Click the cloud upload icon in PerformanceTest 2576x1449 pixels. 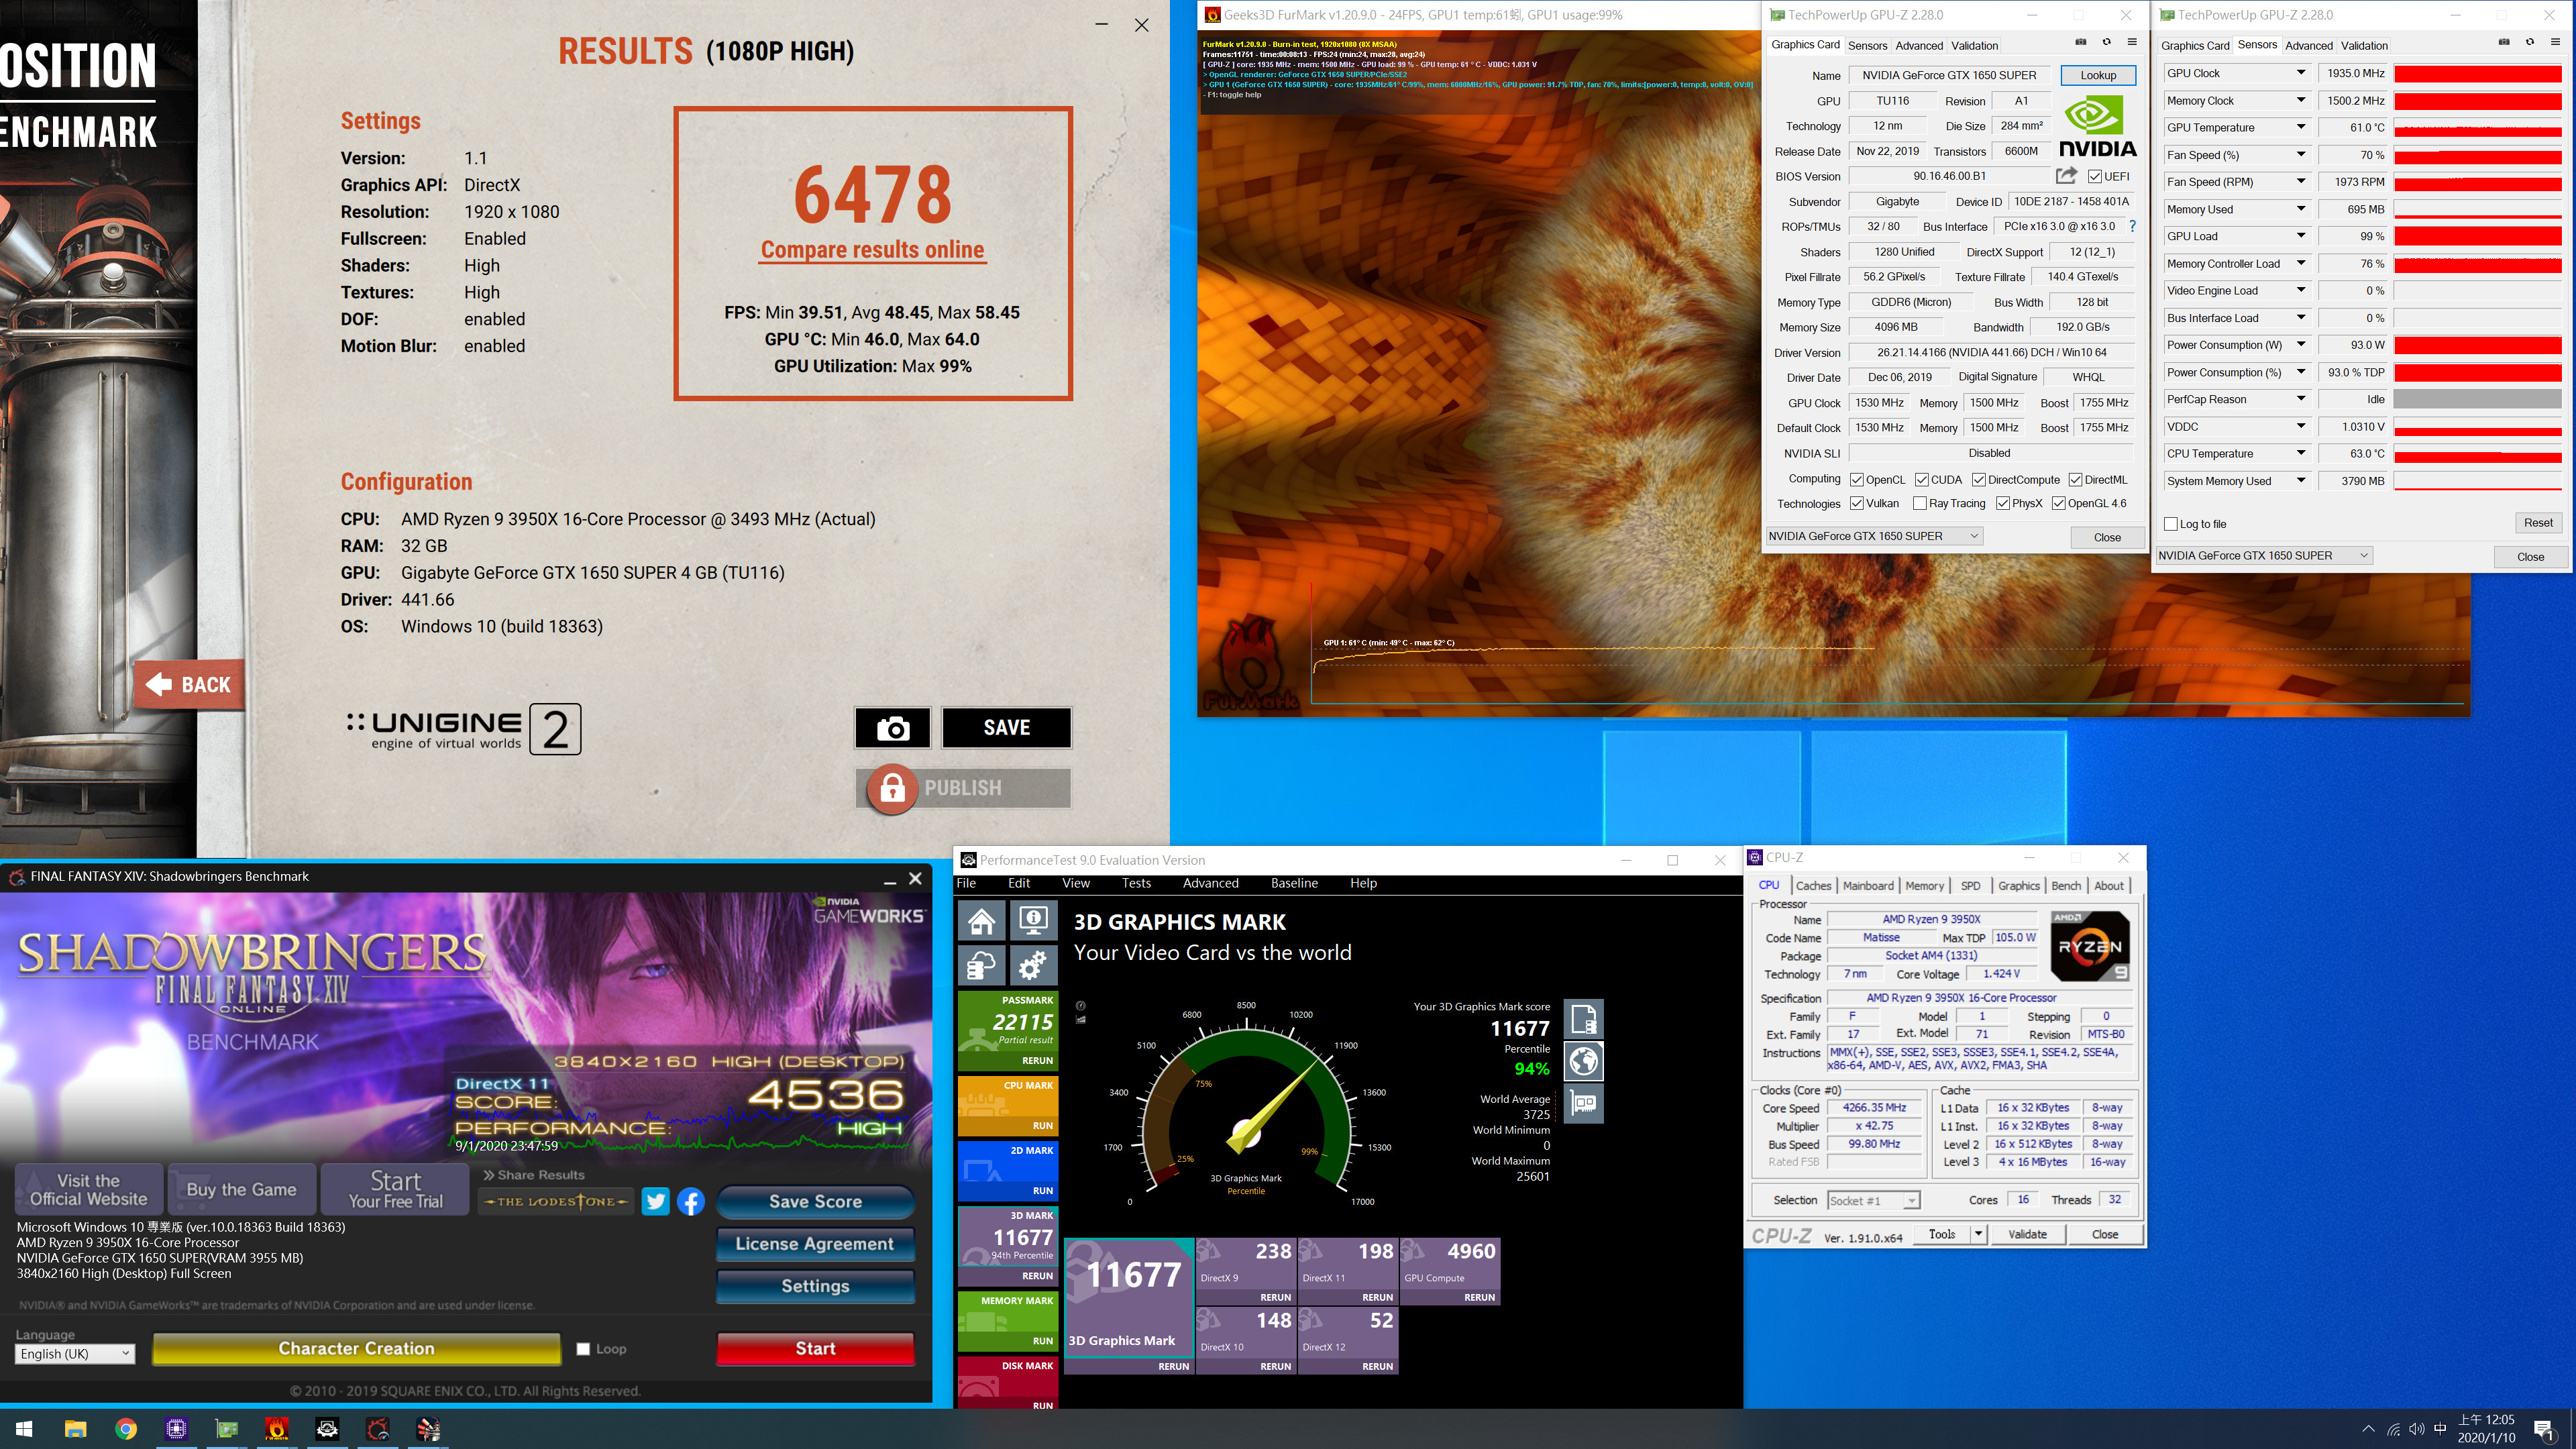click(x=981, y=966)
